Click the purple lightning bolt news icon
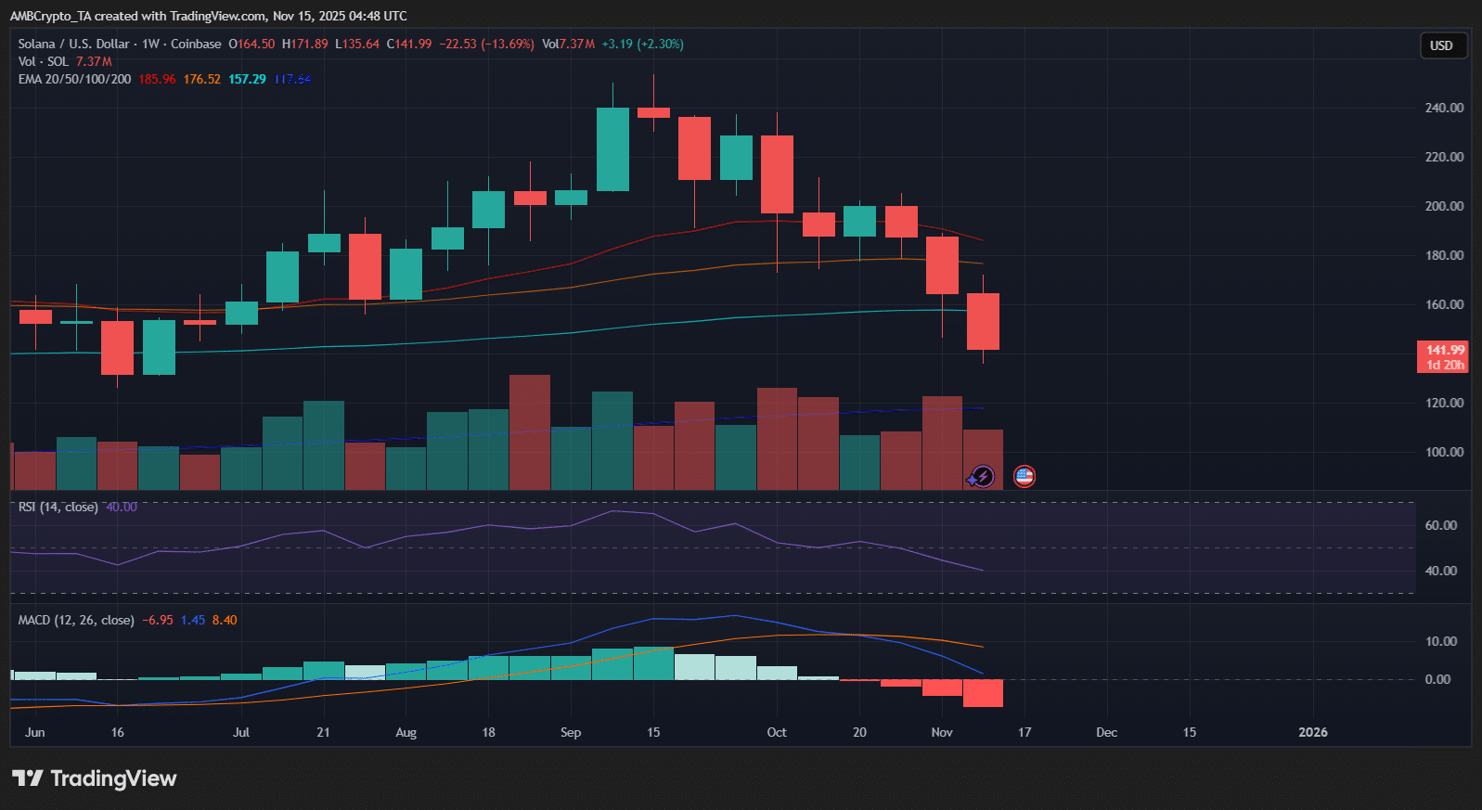Image resolution: width=1482 pixels, height=810 pixels. 982,477
